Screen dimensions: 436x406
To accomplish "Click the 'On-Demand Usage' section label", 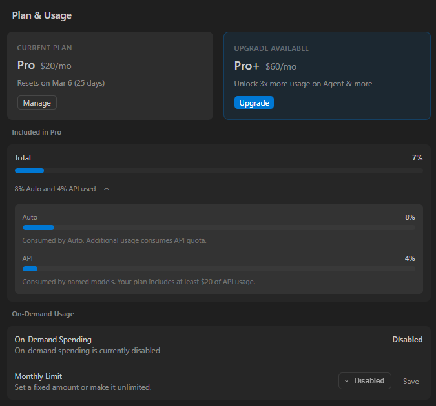I will pos(43,314).
